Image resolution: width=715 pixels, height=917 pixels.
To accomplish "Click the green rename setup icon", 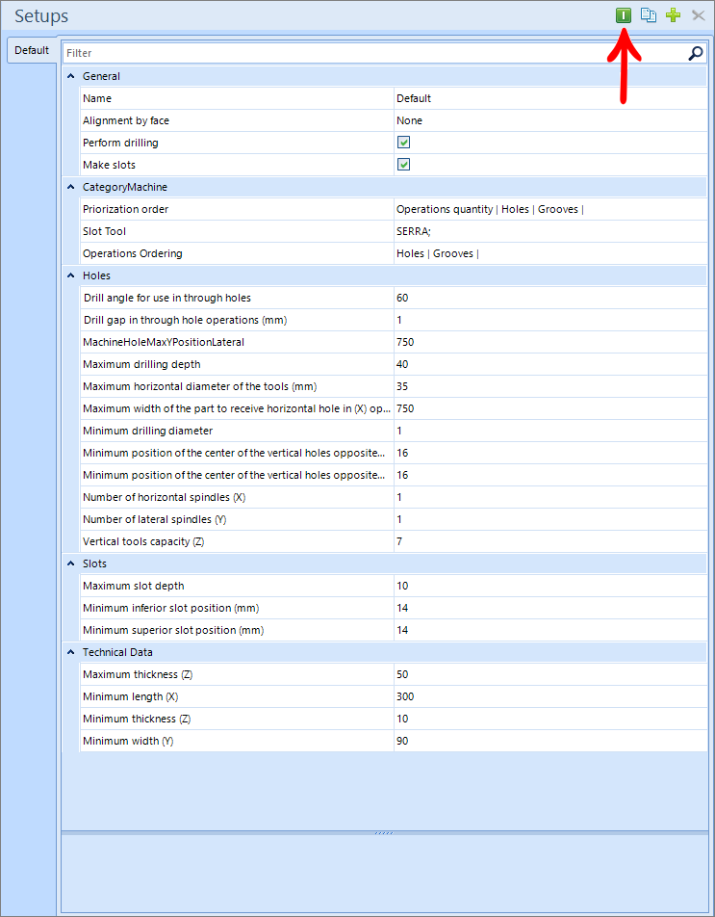I will point(624,15).
